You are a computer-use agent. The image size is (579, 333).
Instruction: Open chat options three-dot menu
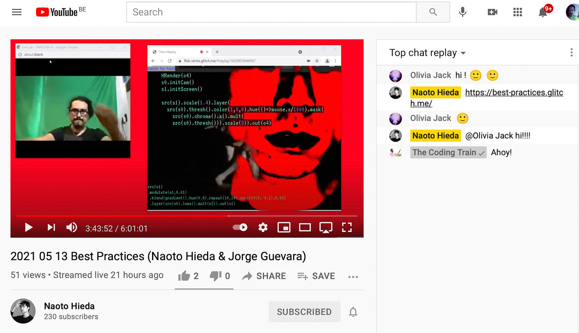[571, 52]
